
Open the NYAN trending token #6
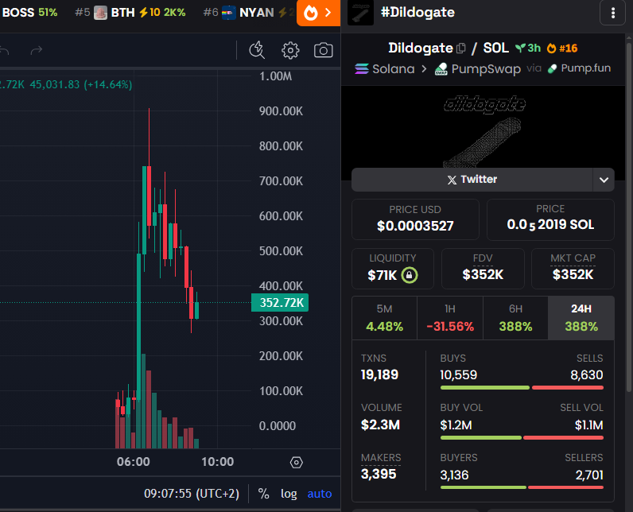[250, 13]
